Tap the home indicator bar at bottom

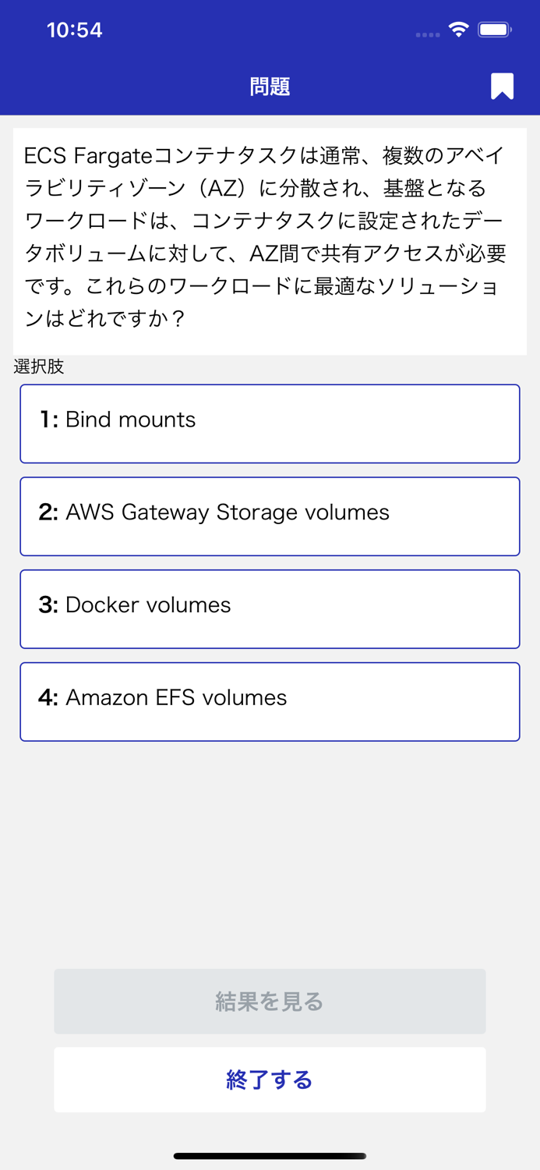(270, 1156)
